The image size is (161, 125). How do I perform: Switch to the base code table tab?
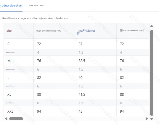pyautogui.click(x=36, y=6)
